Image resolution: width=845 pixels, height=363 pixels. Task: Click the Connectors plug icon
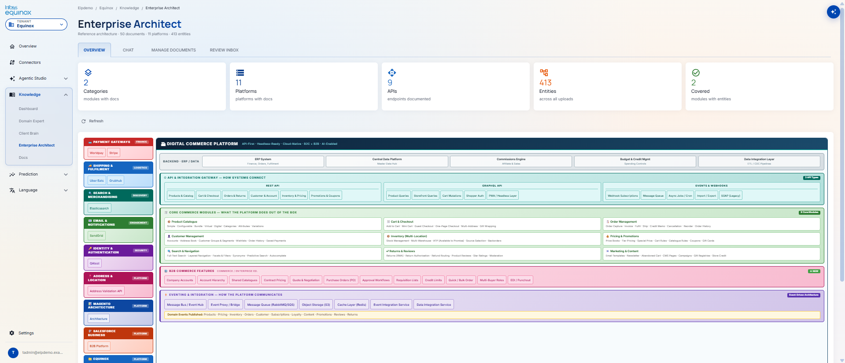click(12, 62)
